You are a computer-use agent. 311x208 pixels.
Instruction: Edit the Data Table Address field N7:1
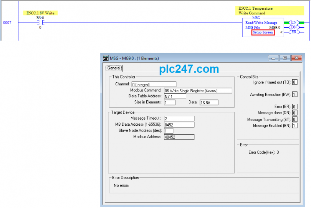175,97
